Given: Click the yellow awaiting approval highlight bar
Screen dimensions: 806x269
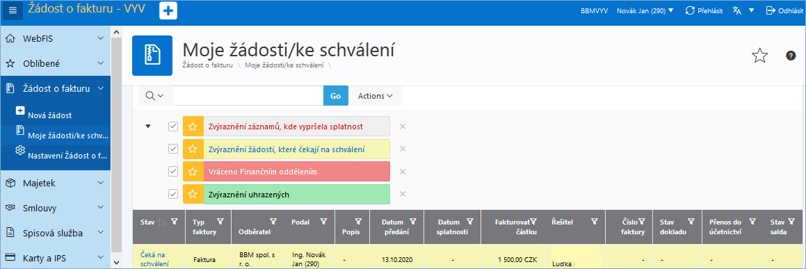Looking at the screenshot, I should (x=296, y=149).
